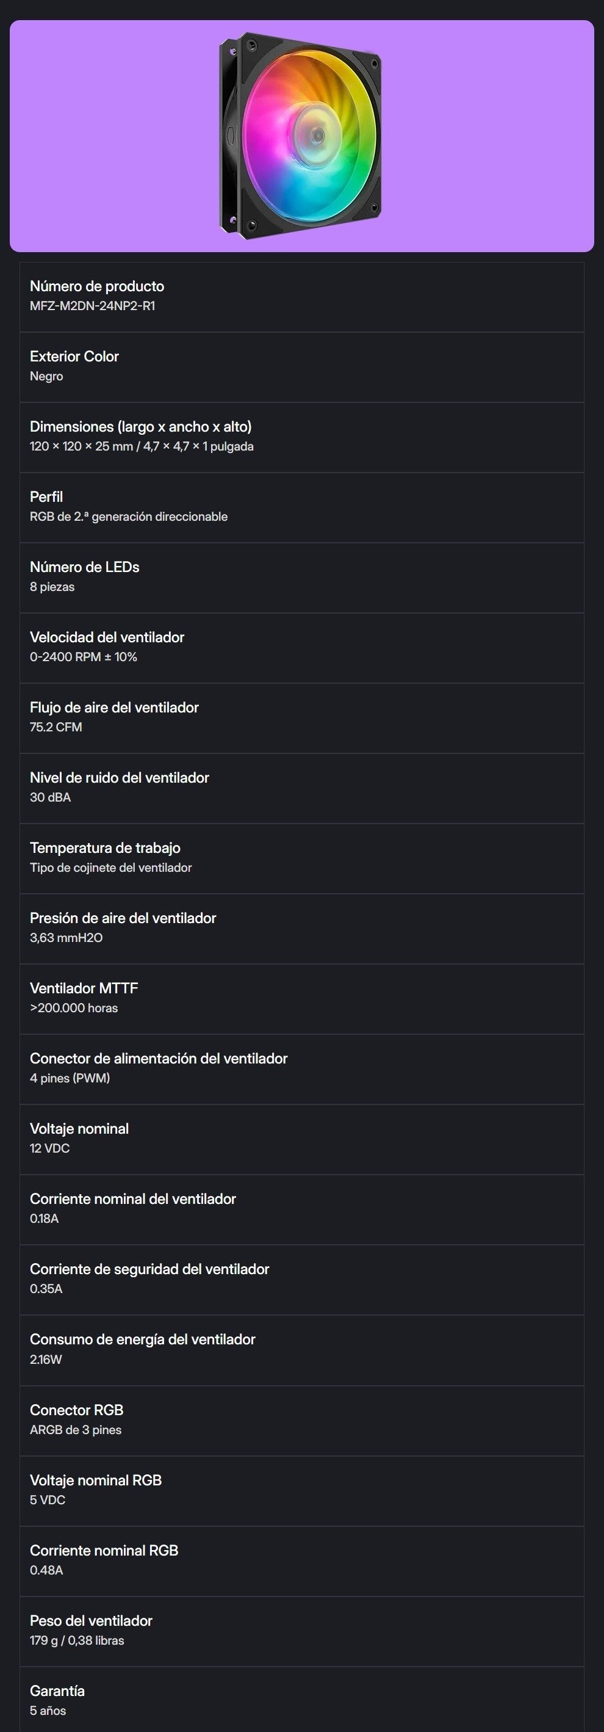Viewport: 604px width, 1732px height.
Task: Click the Corriente nominal RGB heading
Action: [x=104, y=1551]
